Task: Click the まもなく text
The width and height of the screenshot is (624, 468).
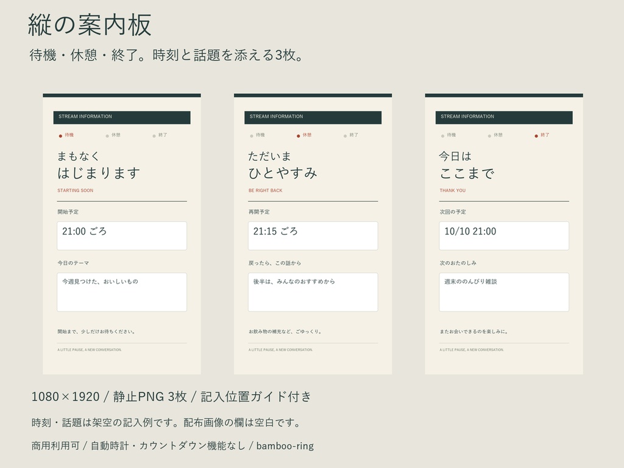Action: [78, 156]
